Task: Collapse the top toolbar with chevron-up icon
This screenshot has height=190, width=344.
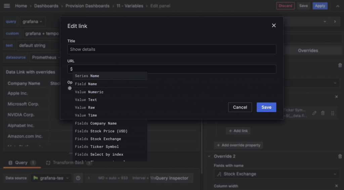Action: [x=338, y=6]
